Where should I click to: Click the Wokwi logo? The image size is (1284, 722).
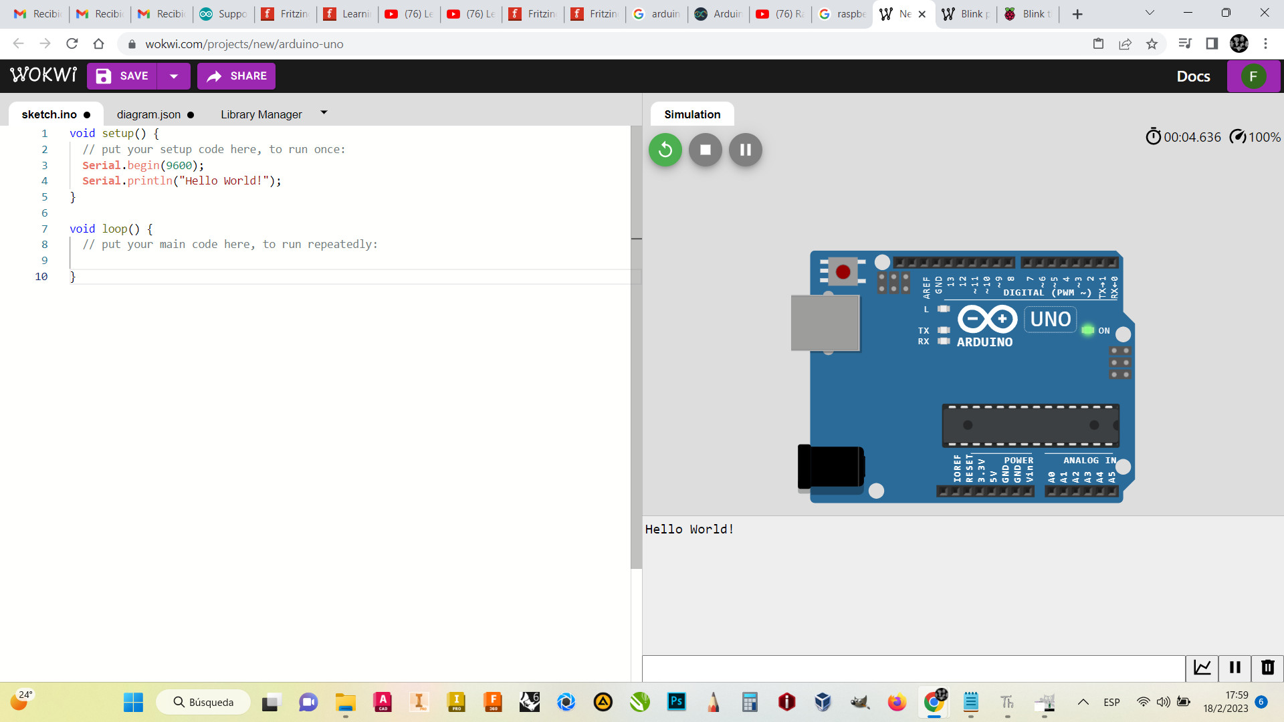(43, 76)
